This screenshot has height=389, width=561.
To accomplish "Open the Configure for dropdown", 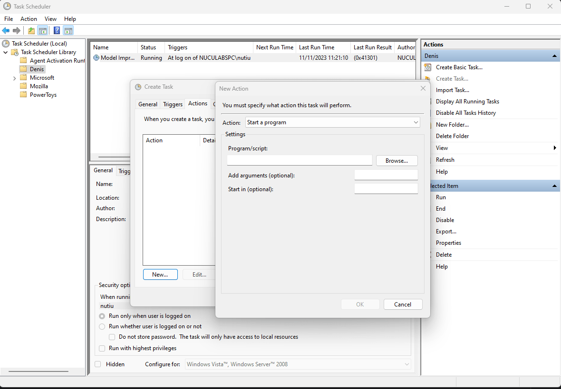I will 298,364.
